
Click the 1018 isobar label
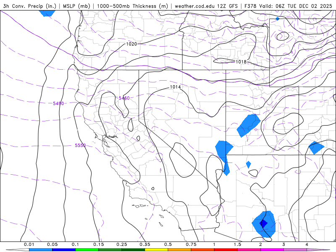pyautogui.click(x=241, y=62)
